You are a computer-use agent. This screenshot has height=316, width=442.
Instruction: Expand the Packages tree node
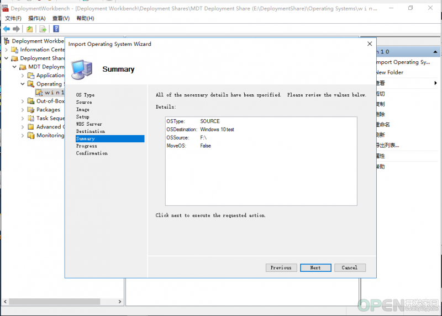click(x=23, y=110)
